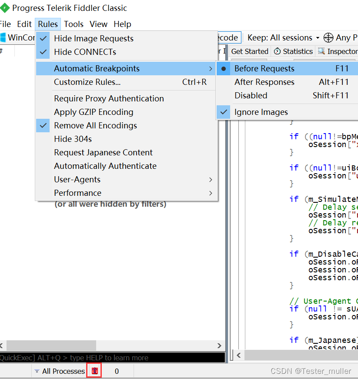358x379 pixels.
Task: Click the red breakpoint indicator in status bar
Action: [95, 371]
